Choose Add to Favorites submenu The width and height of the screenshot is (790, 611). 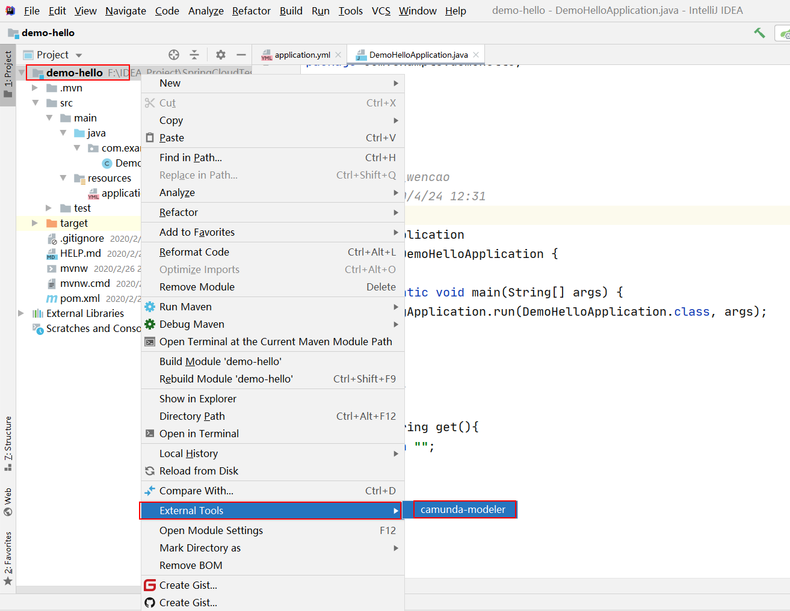pos(273,232)
